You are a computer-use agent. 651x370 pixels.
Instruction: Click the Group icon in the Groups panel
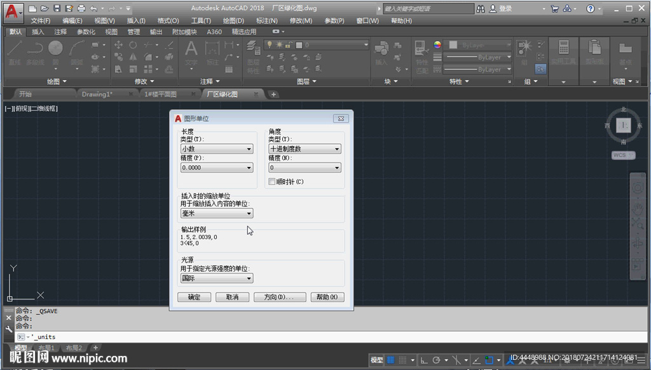(x=524, y=52)
